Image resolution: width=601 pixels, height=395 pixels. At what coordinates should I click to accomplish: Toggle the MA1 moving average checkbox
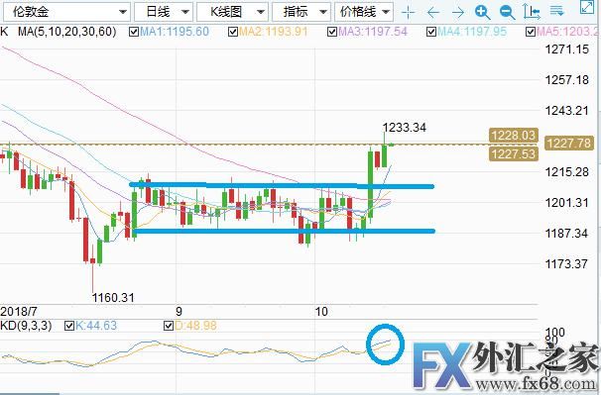point(134,32)
